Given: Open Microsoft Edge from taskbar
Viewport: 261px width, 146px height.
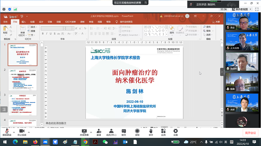Looking at the screenshot, I should click(x=15, y=142).
